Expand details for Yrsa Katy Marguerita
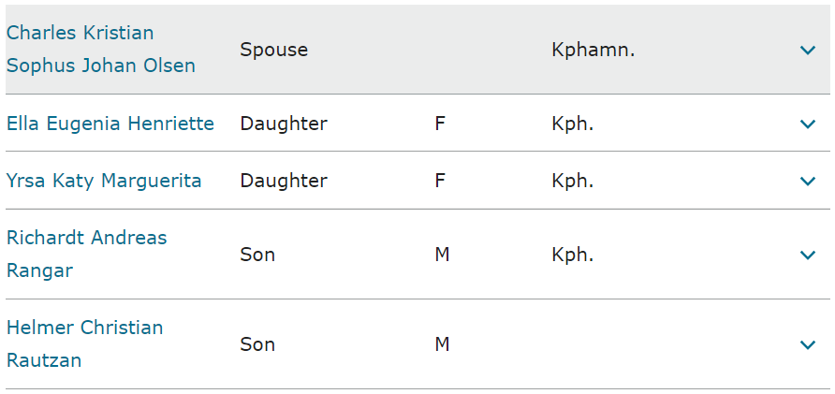 click(x=809, y=181)
